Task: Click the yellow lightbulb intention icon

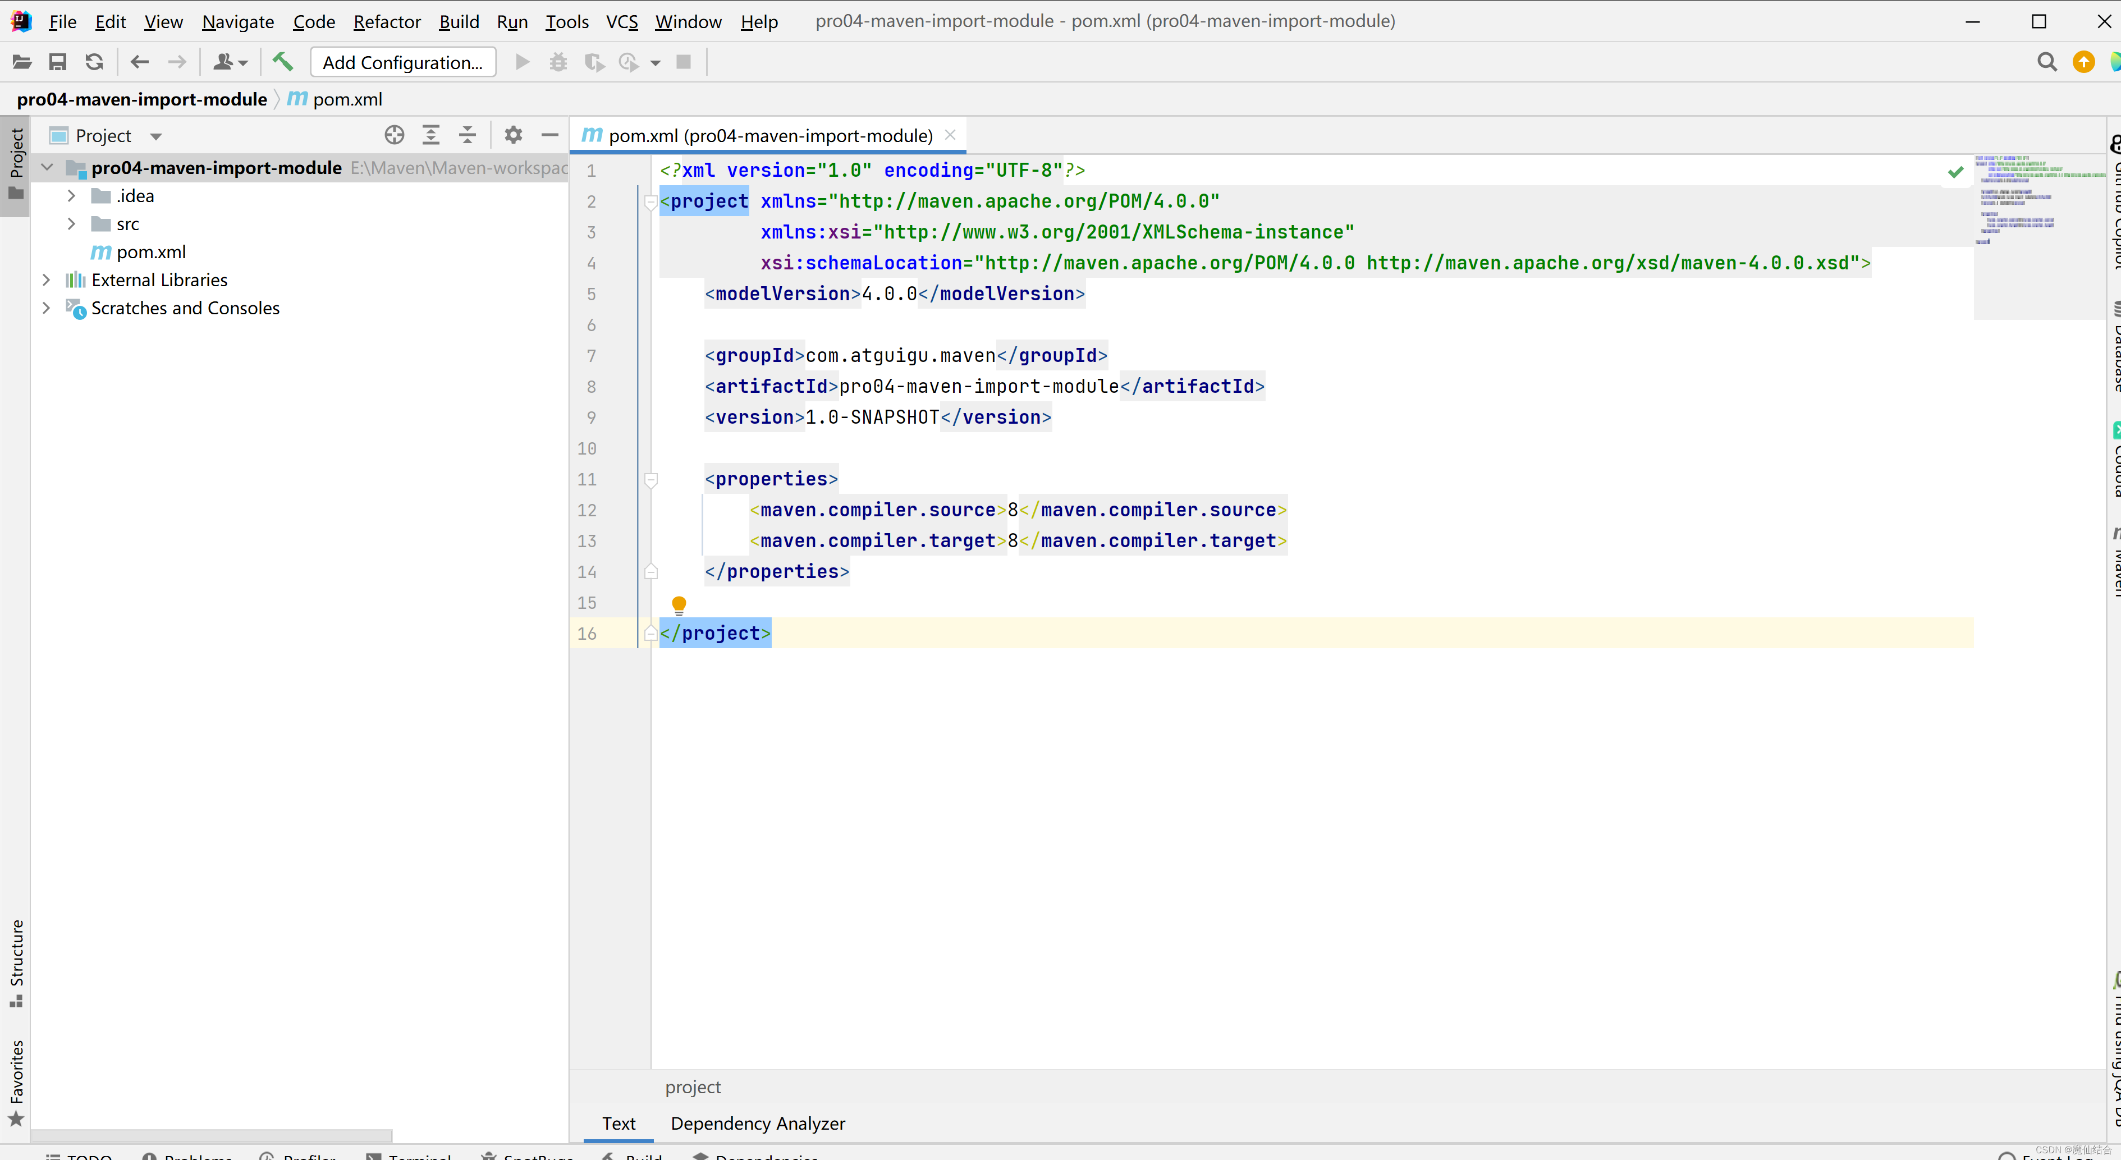Action: tap(679, 606)
